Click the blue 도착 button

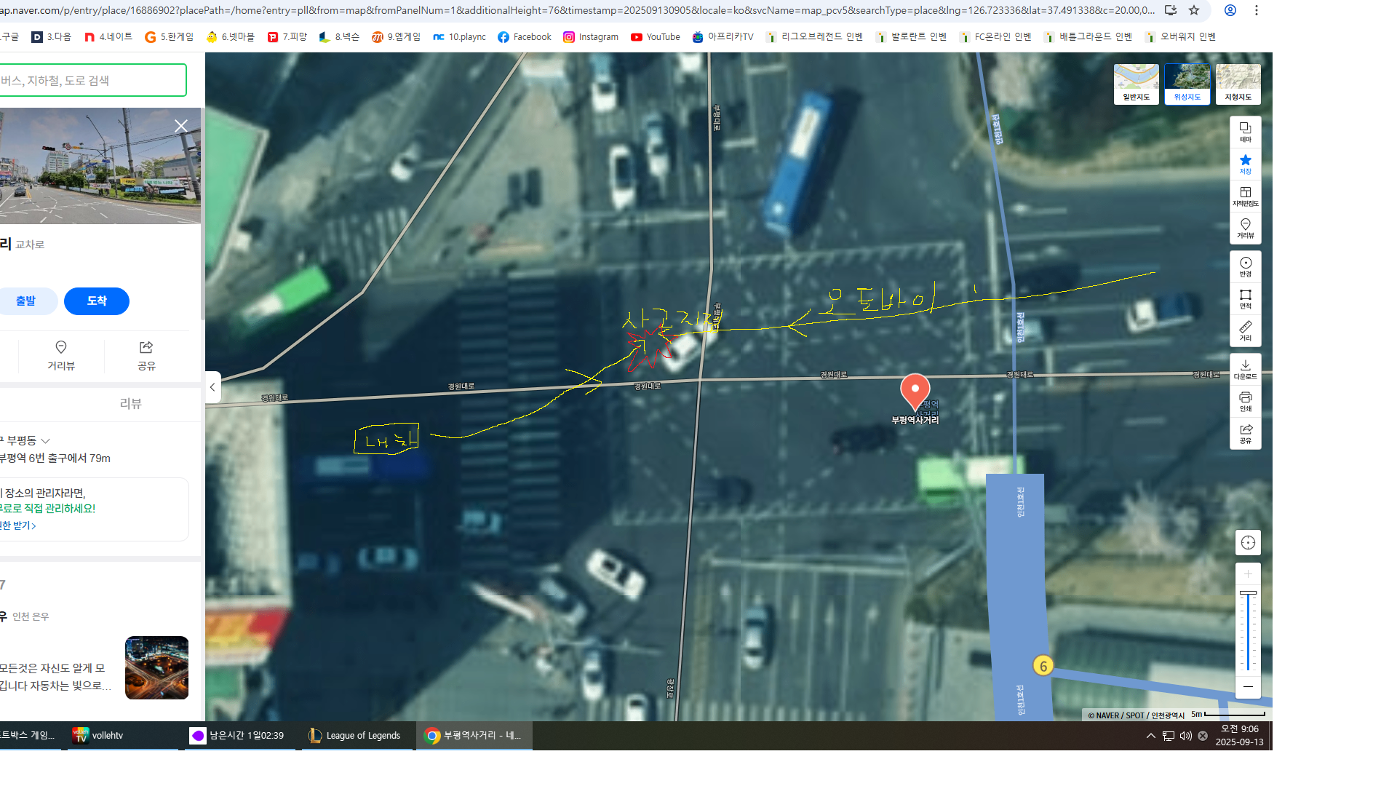coord(97,301)
